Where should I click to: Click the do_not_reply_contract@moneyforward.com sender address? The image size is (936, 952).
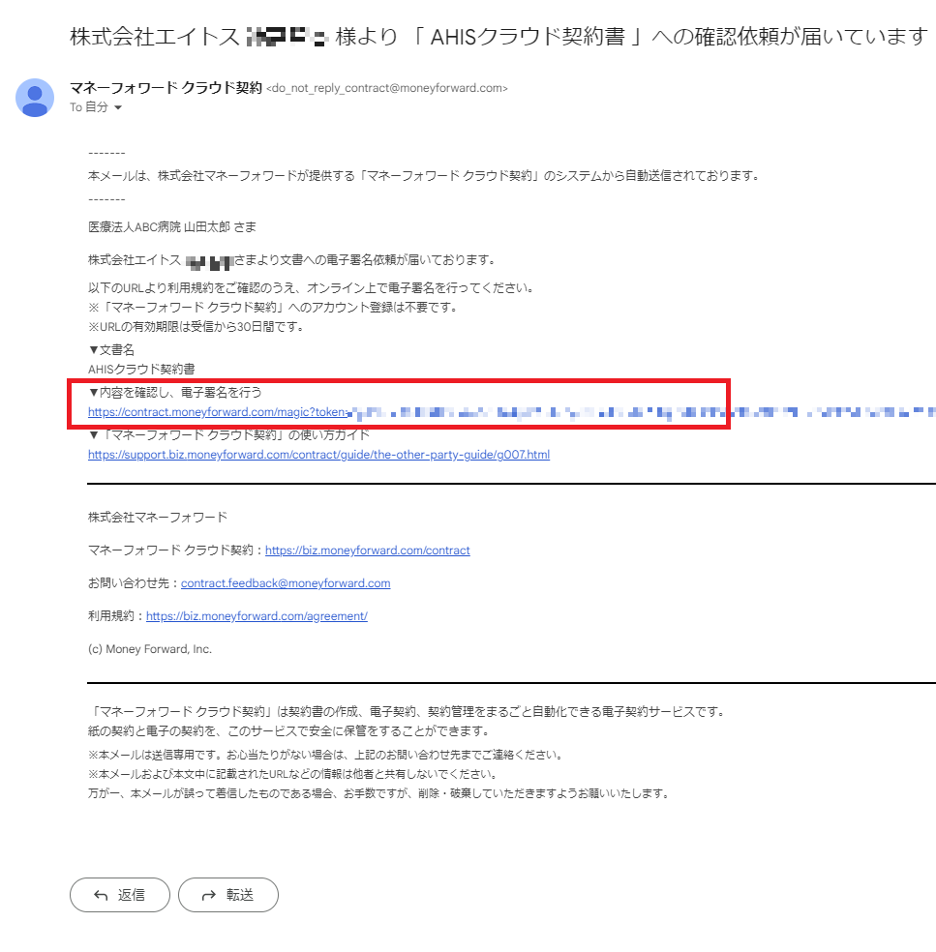point(387,88)
